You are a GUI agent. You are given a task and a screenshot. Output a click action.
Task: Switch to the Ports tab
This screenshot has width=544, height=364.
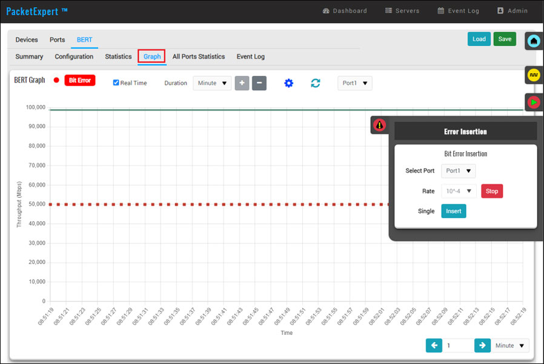[x=57, y=39]
